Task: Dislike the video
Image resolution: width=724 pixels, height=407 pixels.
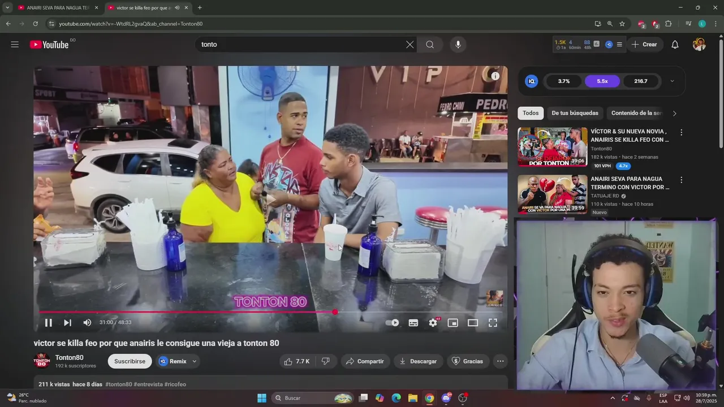Action: coord(325,361)
